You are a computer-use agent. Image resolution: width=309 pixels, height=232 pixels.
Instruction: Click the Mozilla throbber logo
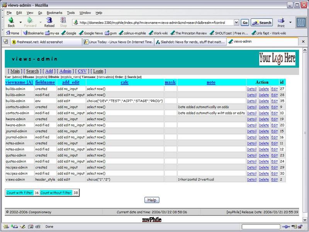pos(301,22)
